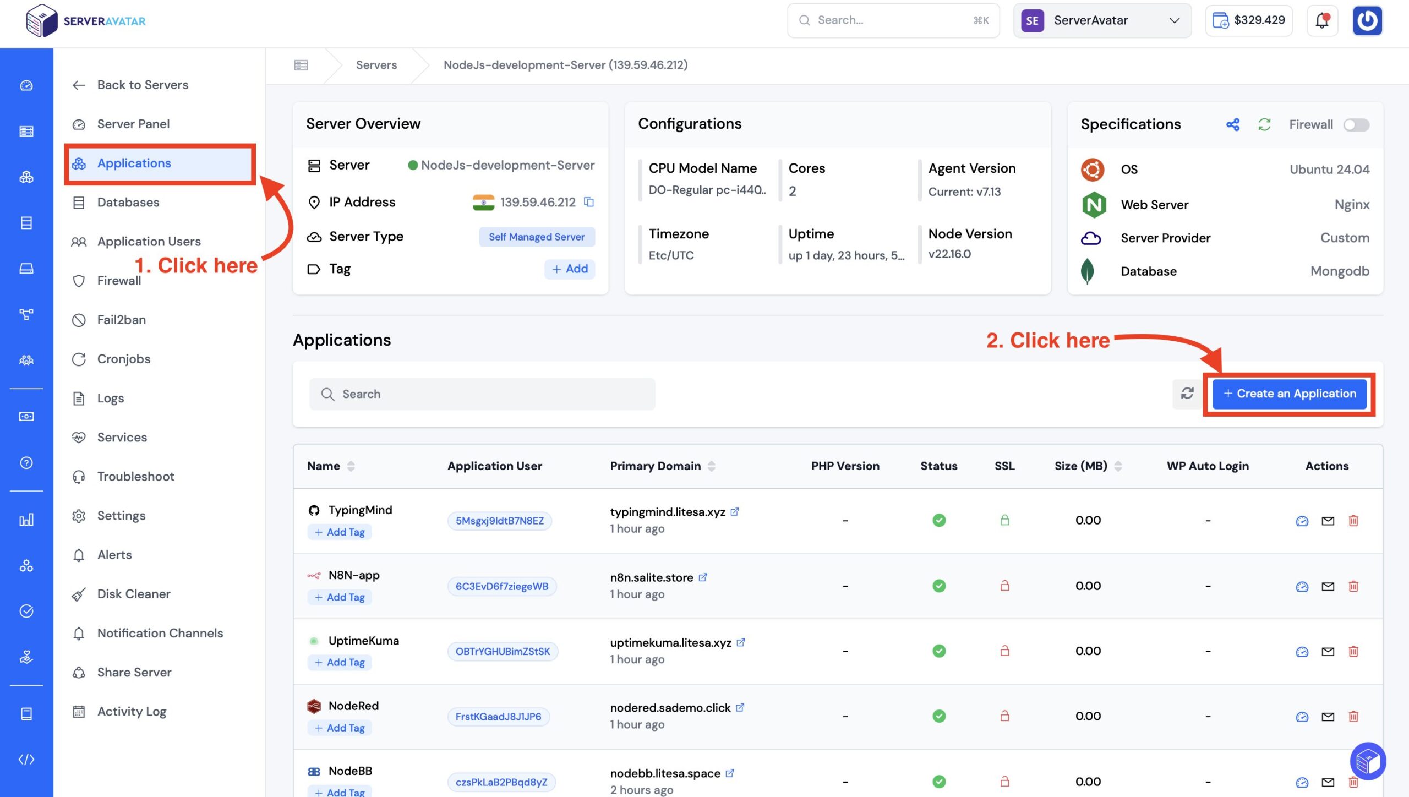Click Create an Application button
The height and width of the screenshot is (797, 1409).
click(x=1290, y=394)
